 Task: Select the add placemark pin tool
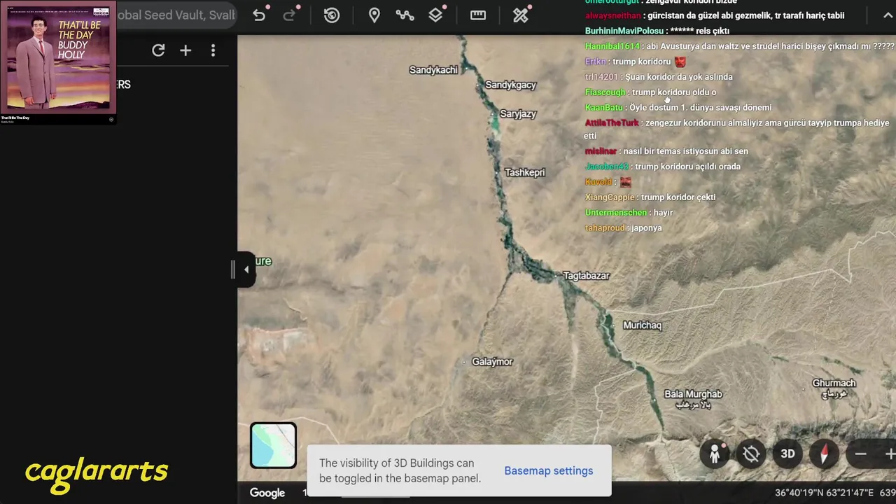point(374,15)
